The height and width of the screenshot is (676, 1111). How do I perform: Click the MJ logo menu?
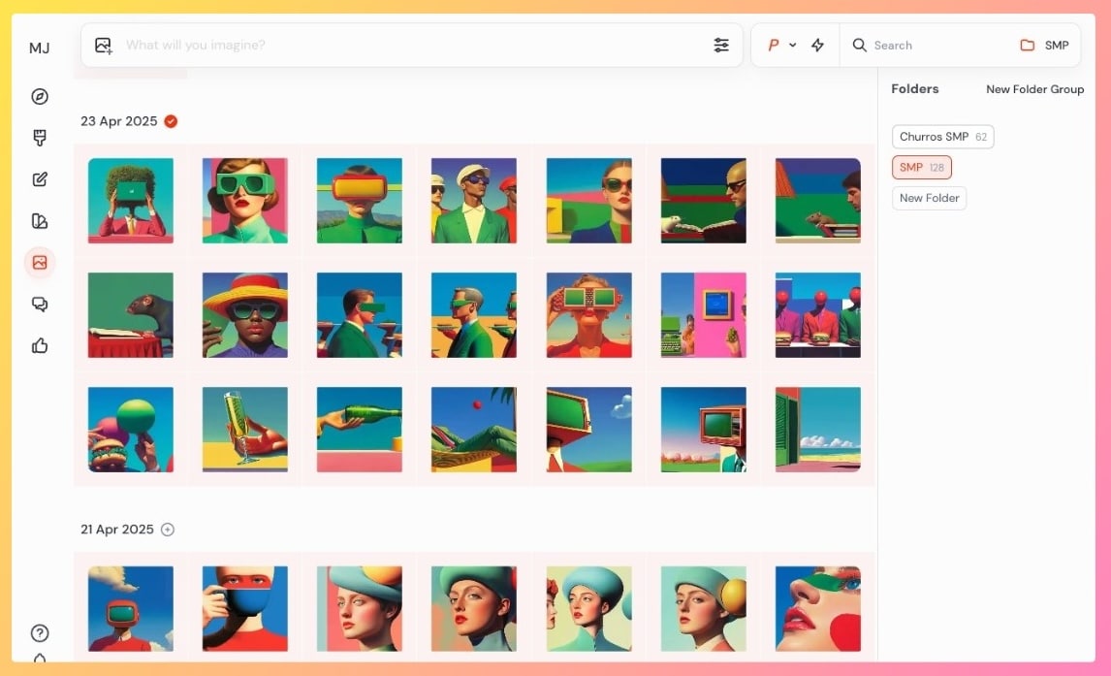(x=40, y=48)
